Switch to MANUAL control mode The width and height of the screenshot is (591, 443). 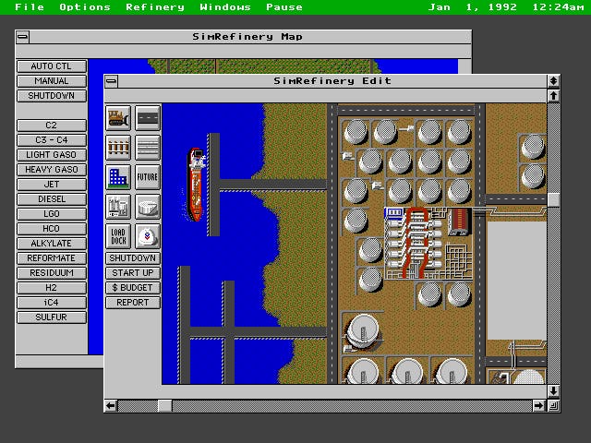coord(52,81)
